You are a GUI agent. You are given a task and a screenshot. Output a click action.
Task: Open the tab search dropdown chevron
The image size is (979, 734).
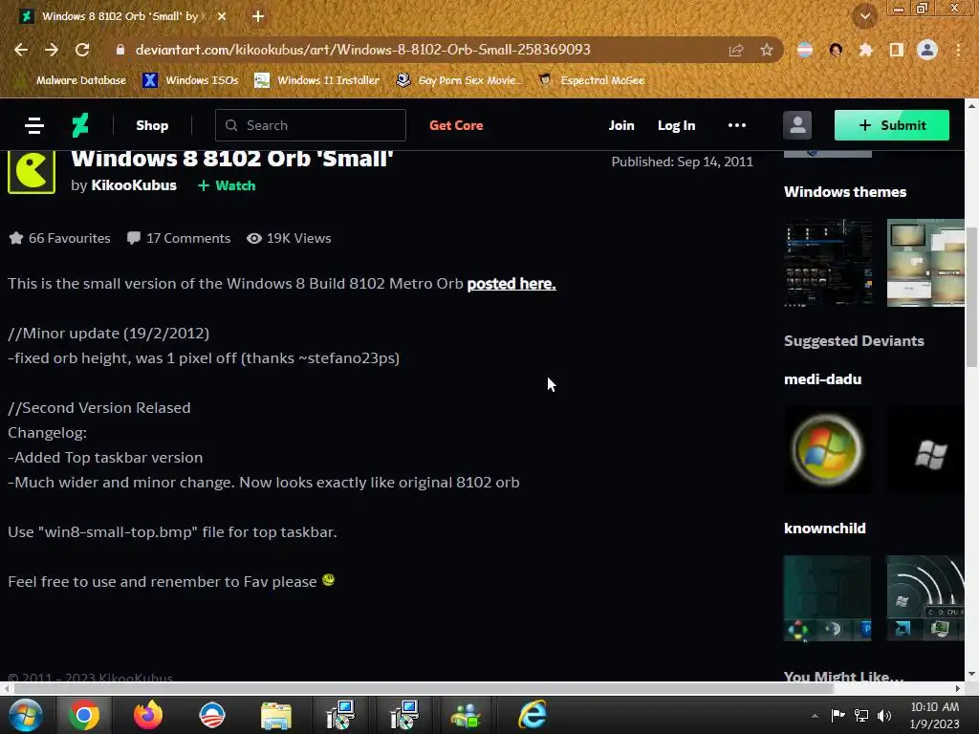(x=864, y=16)
